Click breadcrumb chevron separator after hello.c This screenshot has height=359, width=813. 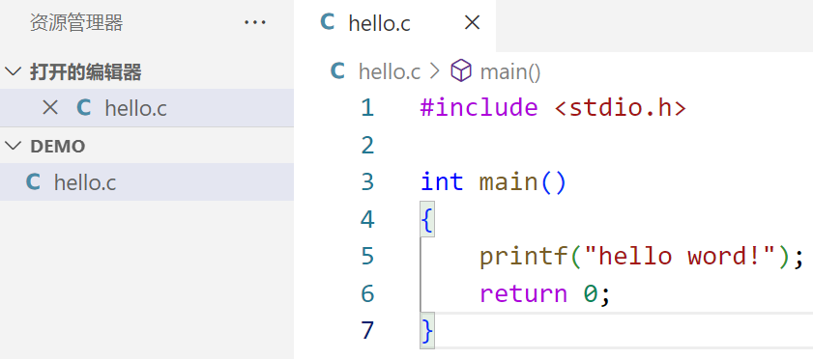(x=434, y=71)
